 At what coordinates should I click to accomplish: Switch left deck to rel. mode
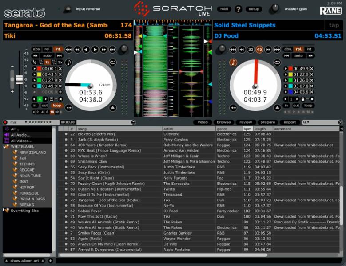47,49
